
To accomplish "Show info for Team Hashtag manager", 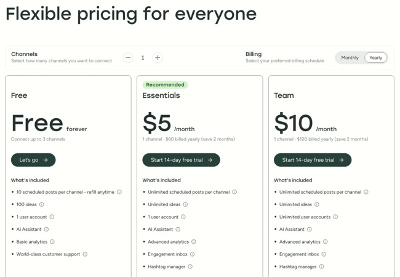I will [x=322, y=267].
